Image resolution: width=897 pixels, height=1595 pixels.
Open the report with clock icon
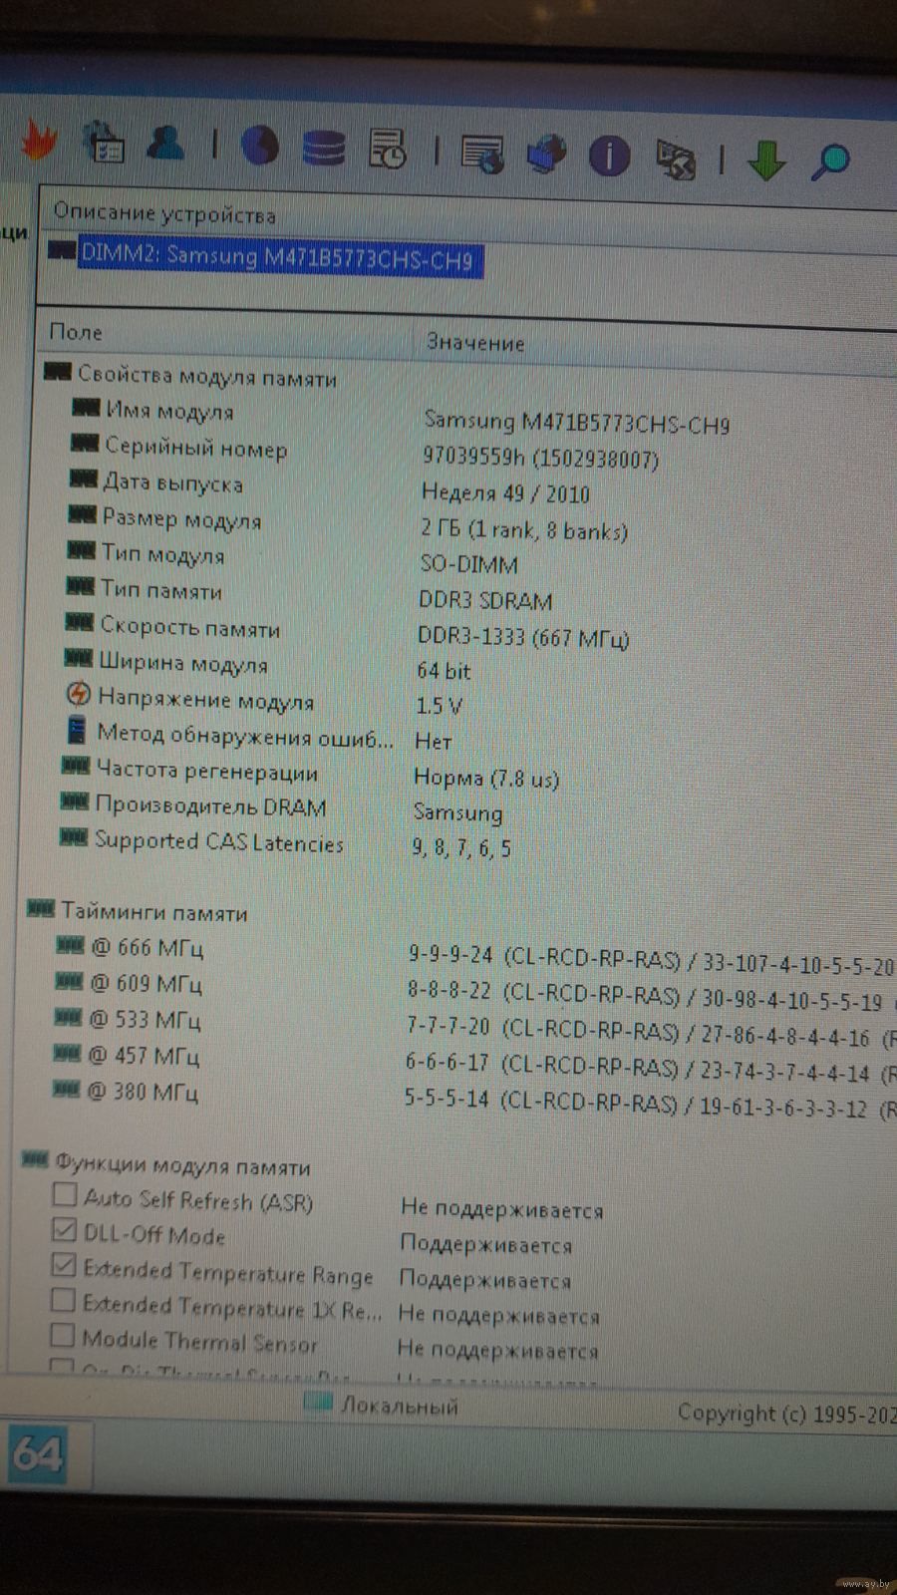(x=387, y=150)
